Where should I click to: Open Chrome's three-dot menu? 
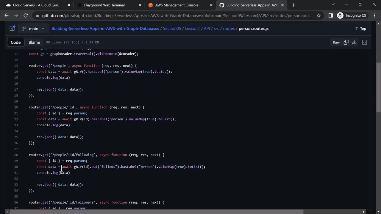tap(374, 15)
